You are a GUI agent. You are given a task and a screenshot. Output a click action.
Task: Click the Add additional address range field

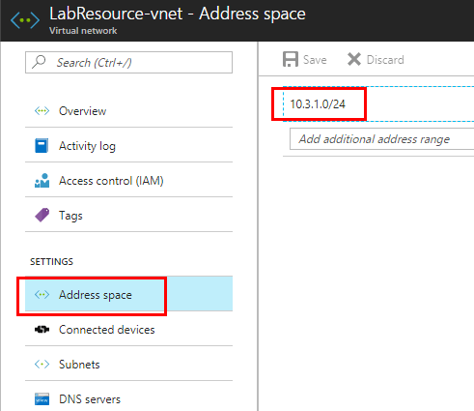(381, 139)
